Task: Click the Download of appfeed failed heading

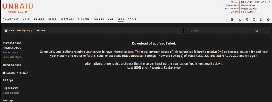Action: coord(154,44)
